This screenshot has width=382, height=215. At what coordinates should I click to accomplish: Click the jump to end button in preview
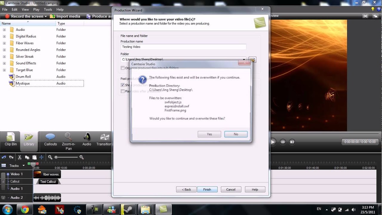292,142
